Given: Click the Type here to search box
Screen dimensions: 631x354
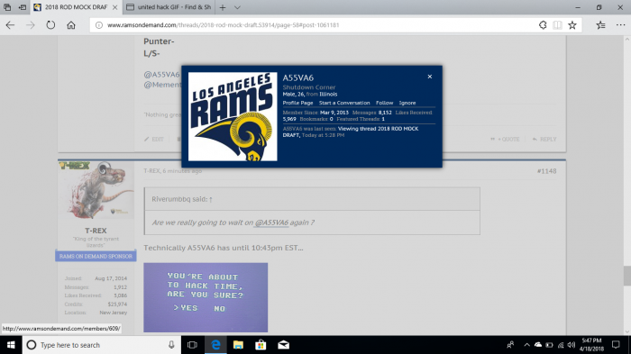Looking at the screenshot, I should pos(101,345).
